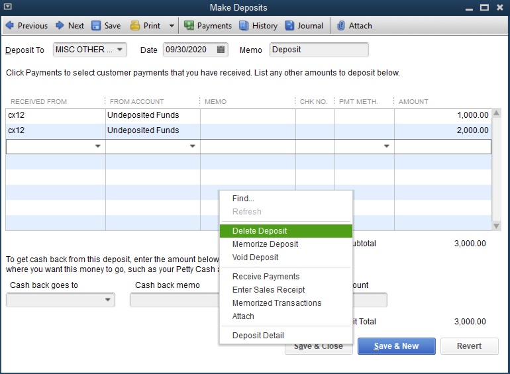This screenshot has height=374, width=510.
Task: Click the Payments toolbar icon
Action: (189, 26)
